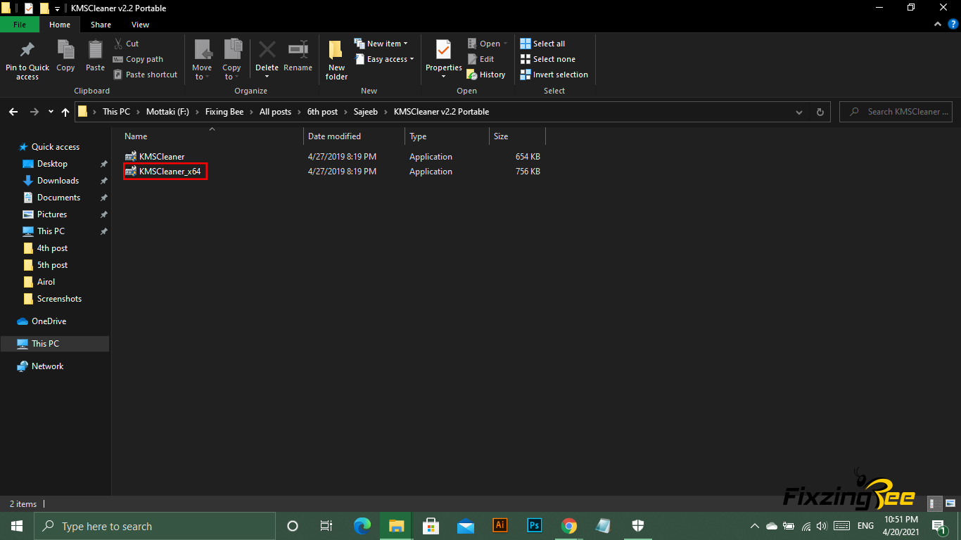Screen dimensions: 961x540
Task: Create a New folder from ribbon
Action: [336, 59]
